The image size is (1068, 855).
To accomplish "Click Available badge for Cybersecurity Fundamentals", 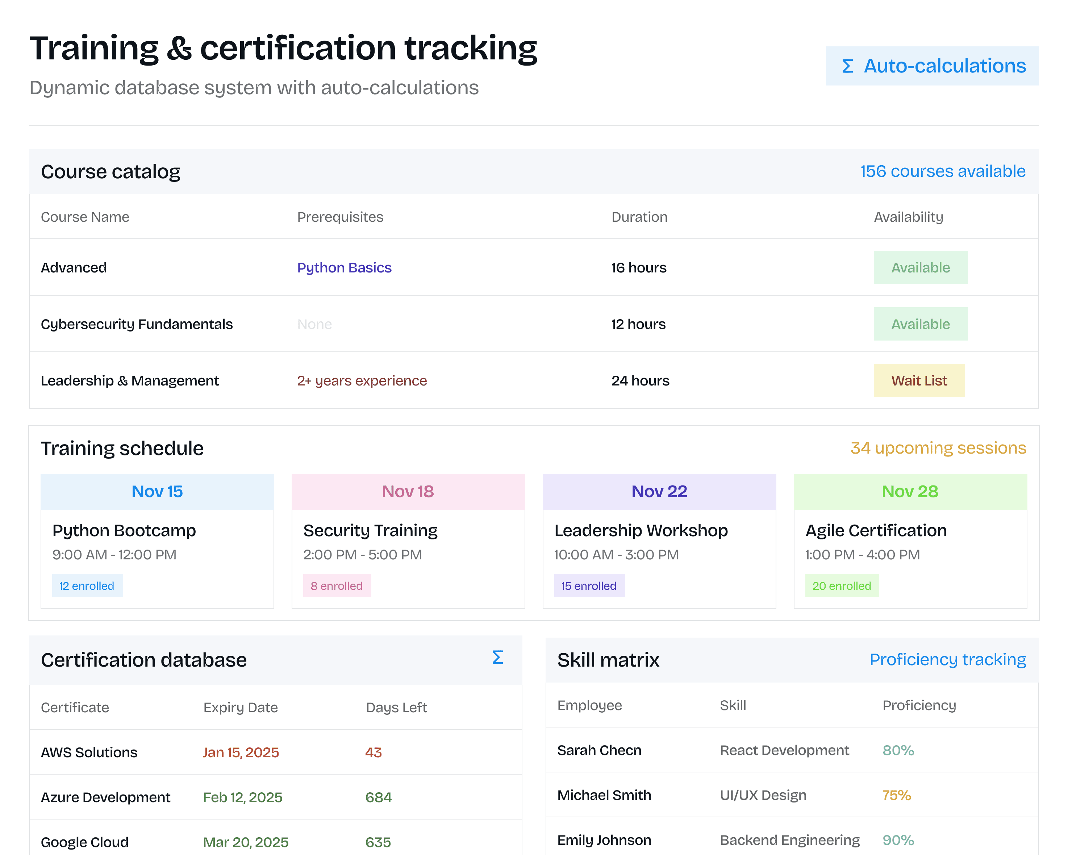I will pos(920,324).
